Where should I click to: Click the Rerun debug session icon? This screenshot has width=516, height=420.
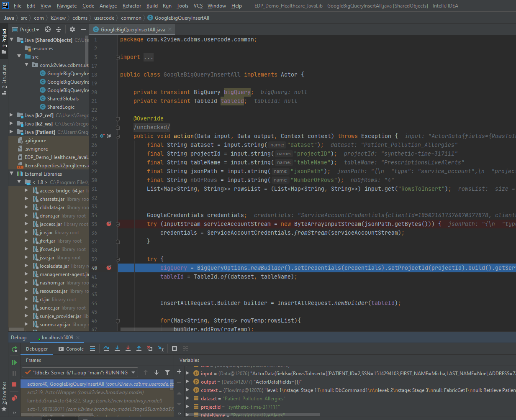tap(14, 349)
